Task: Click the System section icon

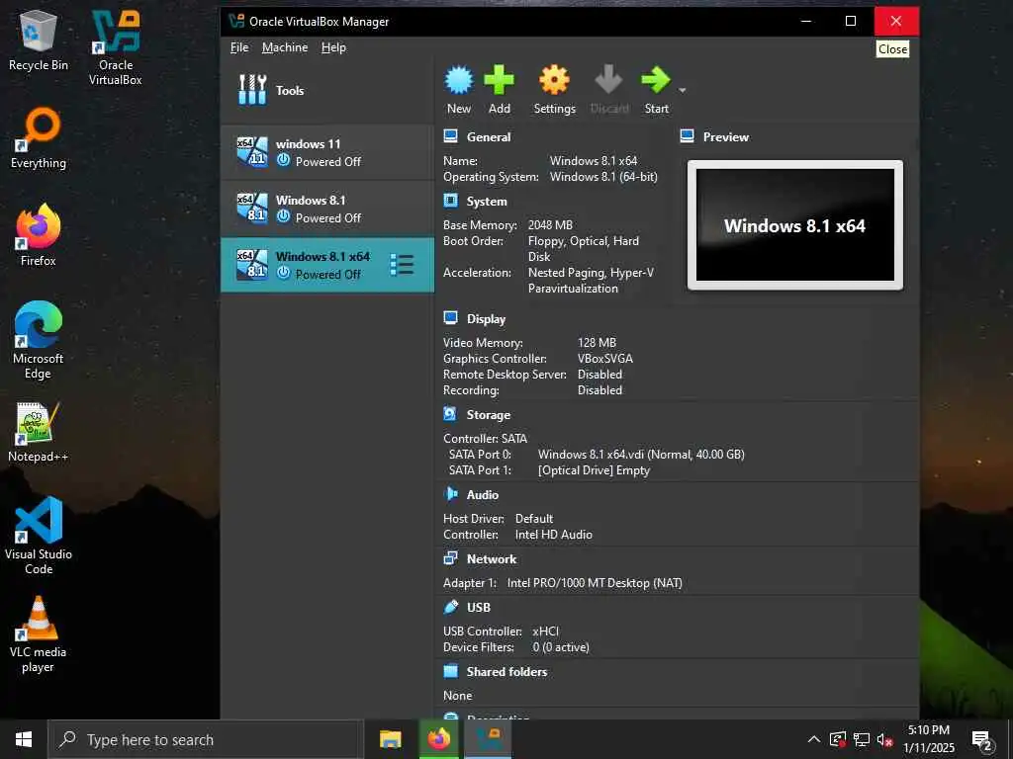Action: click(450, 201)
